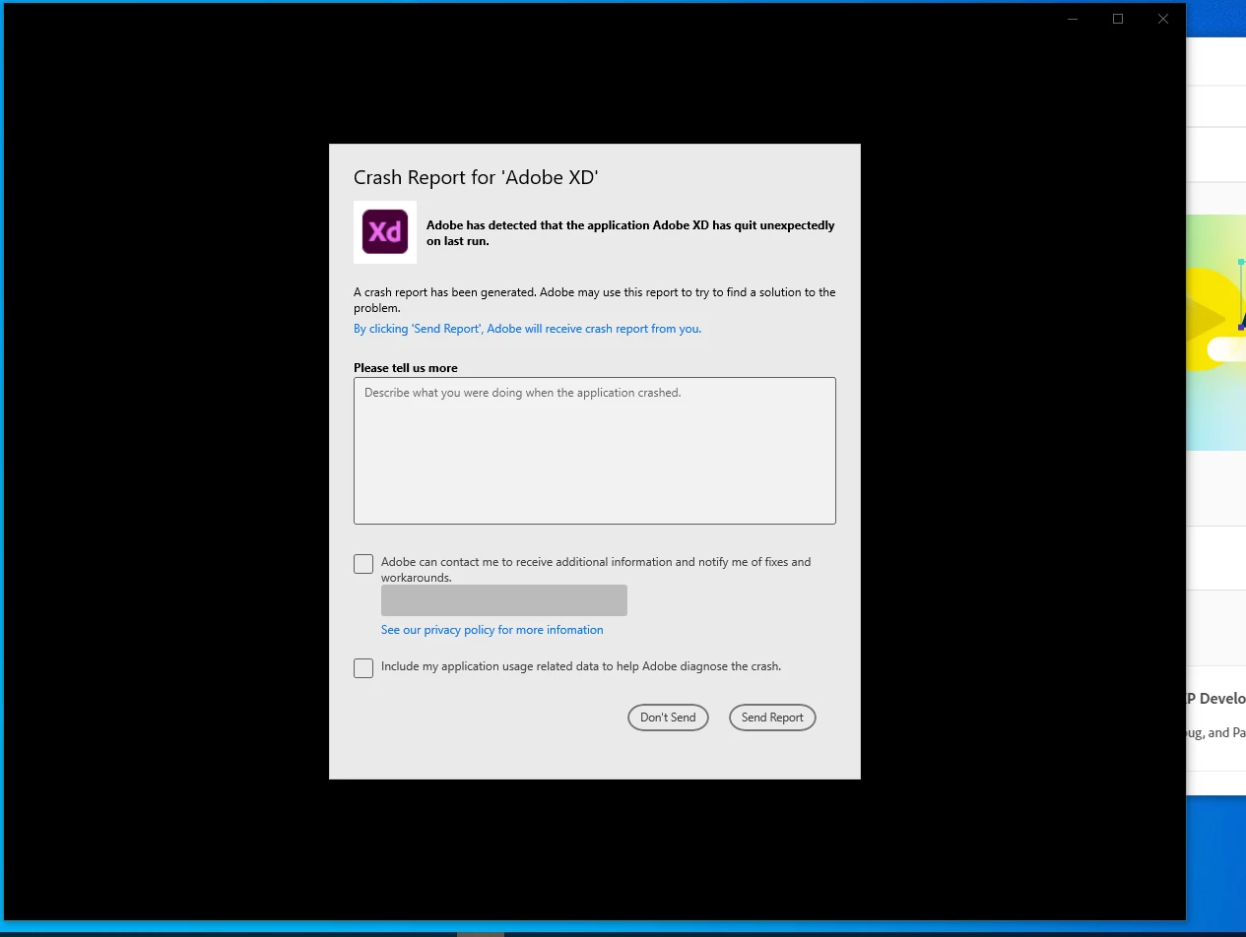The width and height of the screenshot is (1246, 937).
Task: Click the bold 'quit unexpectedly' message text
Action: (x=630, y=232)
